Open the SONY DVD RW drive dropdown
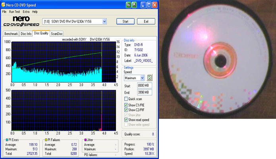This screenshot has height=159, width=276. pos(104,21)
